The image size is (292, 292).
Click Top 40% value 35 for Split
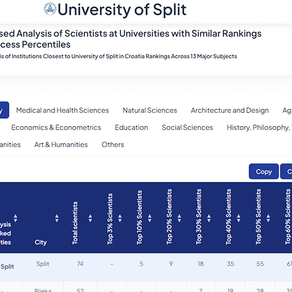coord(230,264)
